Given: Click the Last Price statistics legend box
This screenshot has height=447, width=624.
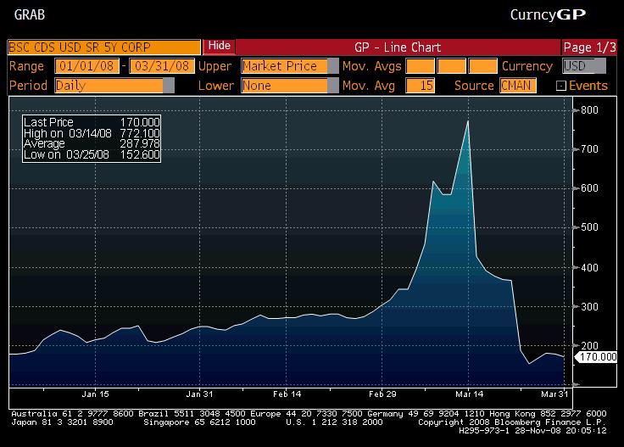Looking at the screenshot, I should click(92, 138).
